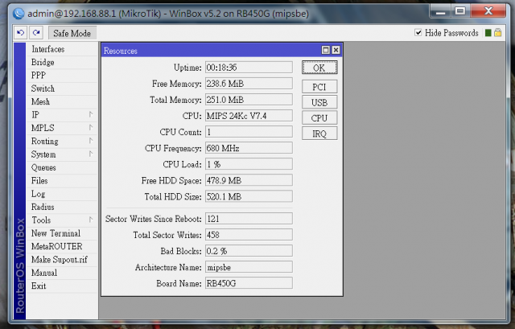Click the Total Memory value 251.0 MiB
Screen dimensions: 515x329
click(x=249, y=100)
